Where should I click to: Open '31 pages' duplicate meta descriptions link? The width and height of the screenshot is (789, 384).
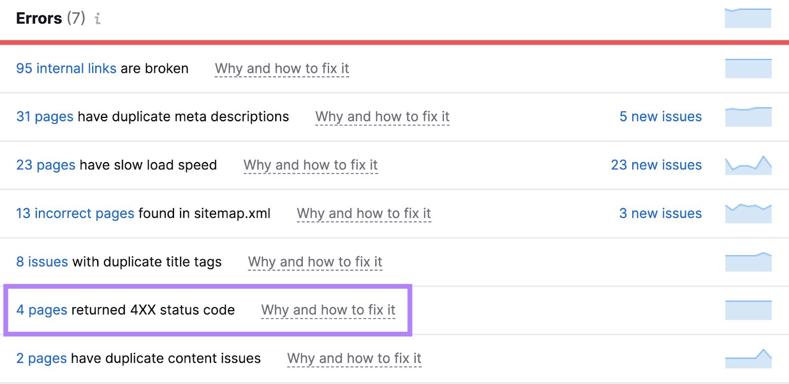(x=45, y=117)
